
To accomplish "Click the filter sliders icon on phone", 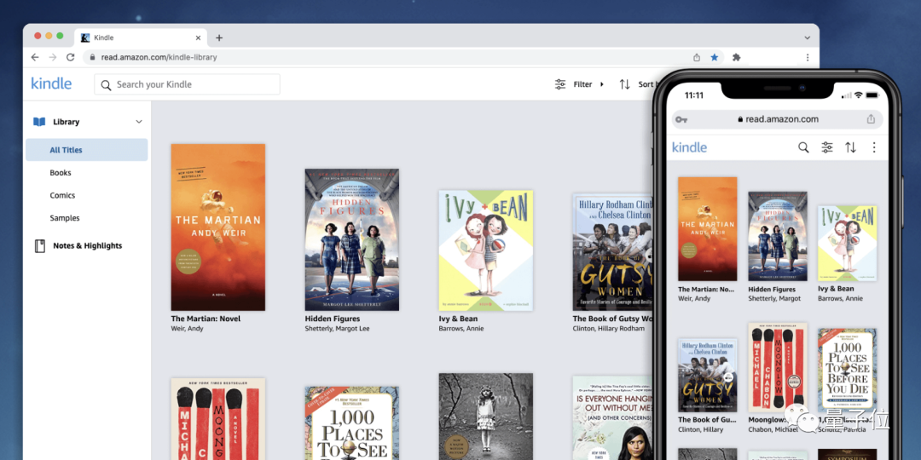I will (827, 147).
